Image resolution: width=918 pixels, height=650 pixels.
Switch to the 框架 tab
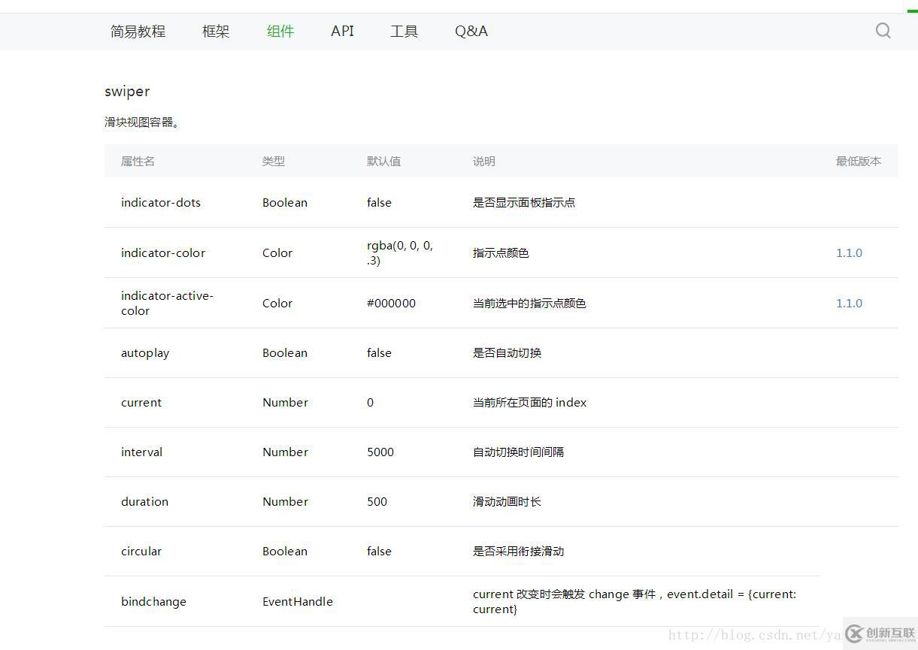215,32
